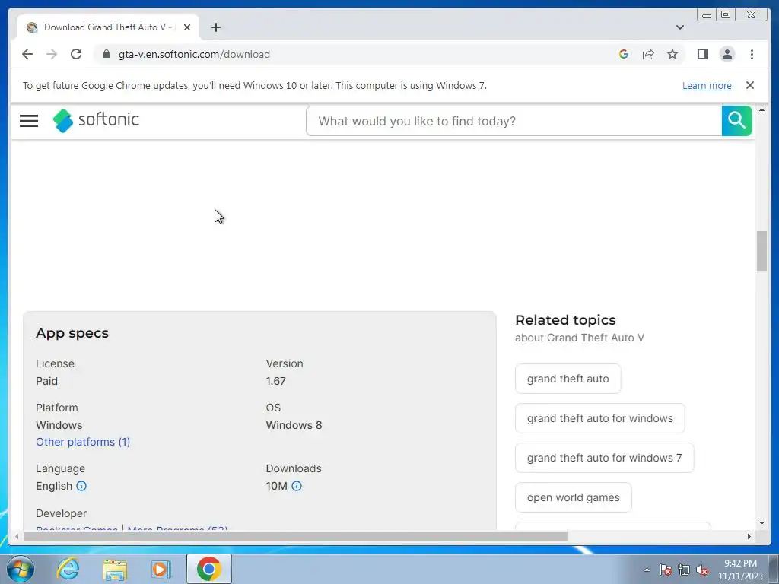779x584 pixels.
Task: Bookmark this page with star icon
Action: pyautogui.click(x=672, y=54)
